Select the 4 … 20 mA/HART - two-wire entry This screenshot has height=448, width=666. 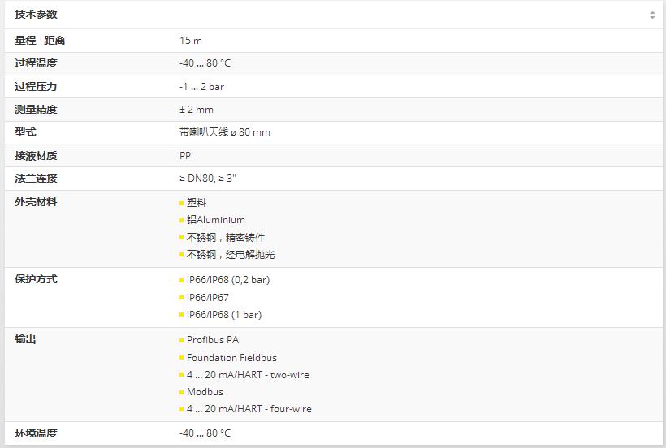[x=248, y=375]
